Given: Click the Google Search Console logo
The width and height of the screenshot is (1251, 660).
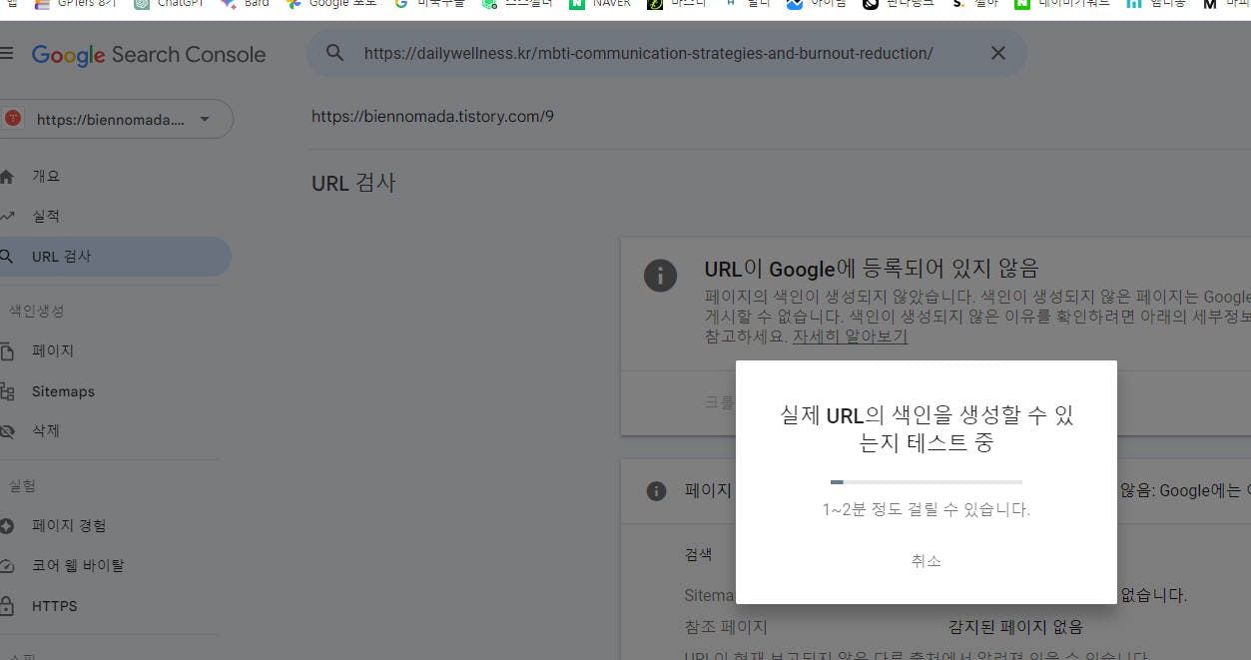Looking at the screenshot, I should (x=149, y=55).
